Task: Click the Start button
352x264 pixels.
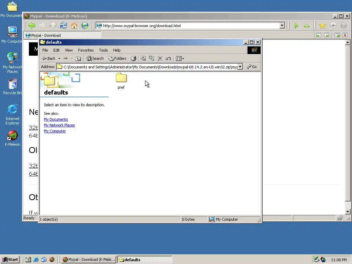Action: point(10,260)
